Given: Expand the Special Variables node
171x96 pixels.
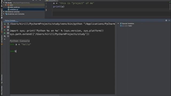Looking at the screenshot, I should pos(118,23).
